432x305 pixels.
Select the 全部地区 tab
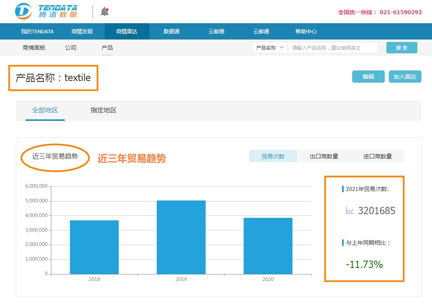point(45,110)
